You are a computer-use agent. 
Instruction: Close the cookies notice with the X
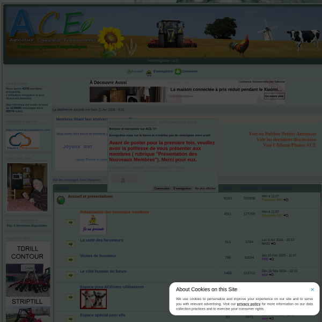(312, 290)
